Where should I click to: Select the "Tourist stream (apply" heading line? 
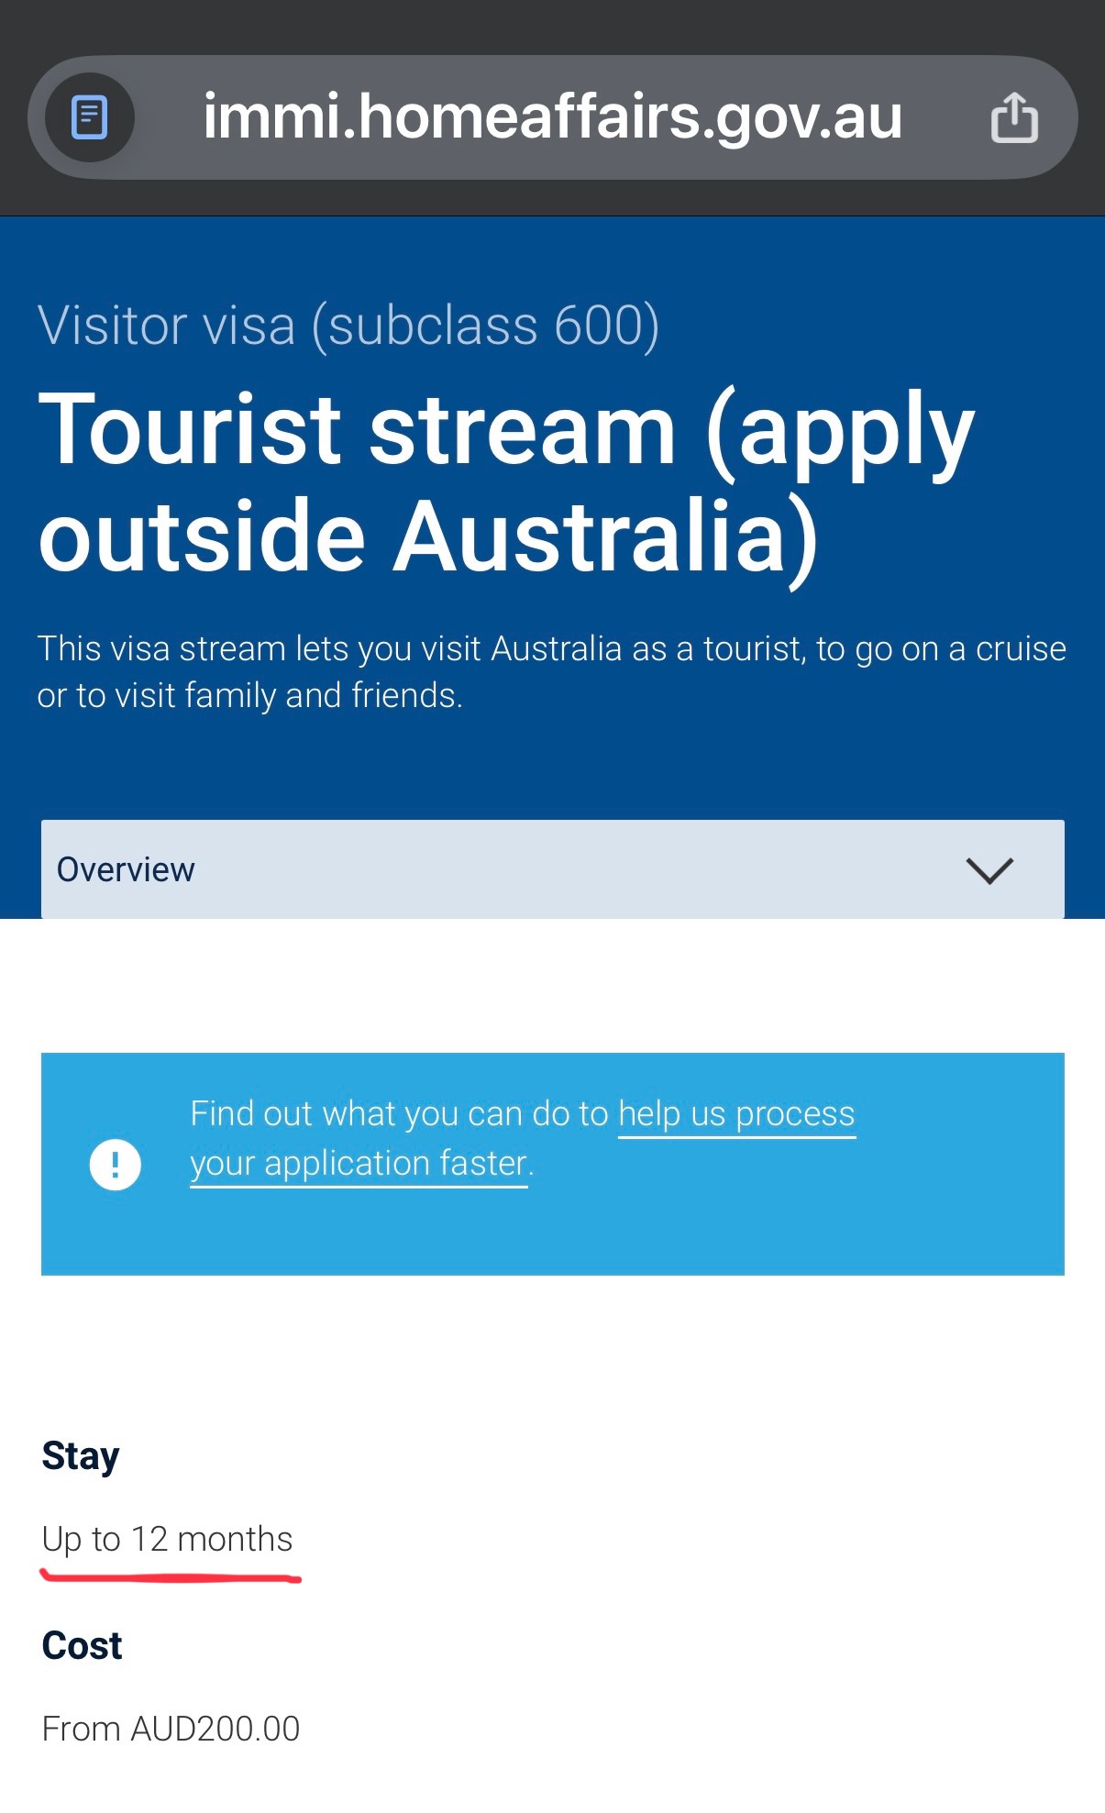[506, 430]
